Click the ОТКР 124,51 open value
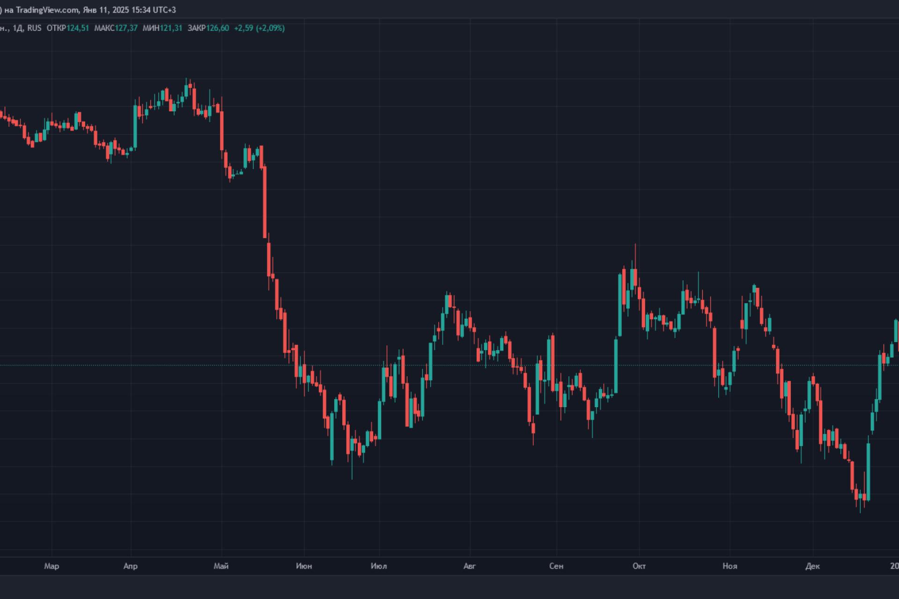Image resolution: width=899 pixels, height=599 pixels. point(68,28)
